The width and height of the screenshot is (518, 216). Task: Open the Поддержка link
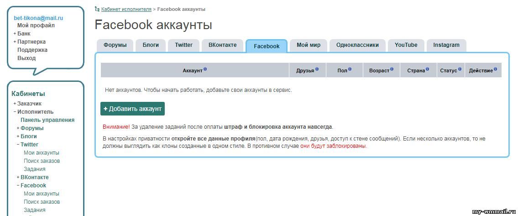pos(32,50)
